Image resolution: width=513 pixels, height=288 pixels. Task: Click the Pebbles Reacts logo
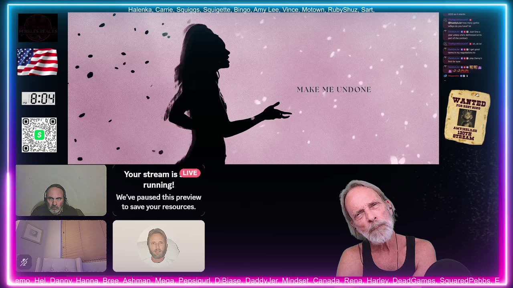click(38, 28)
